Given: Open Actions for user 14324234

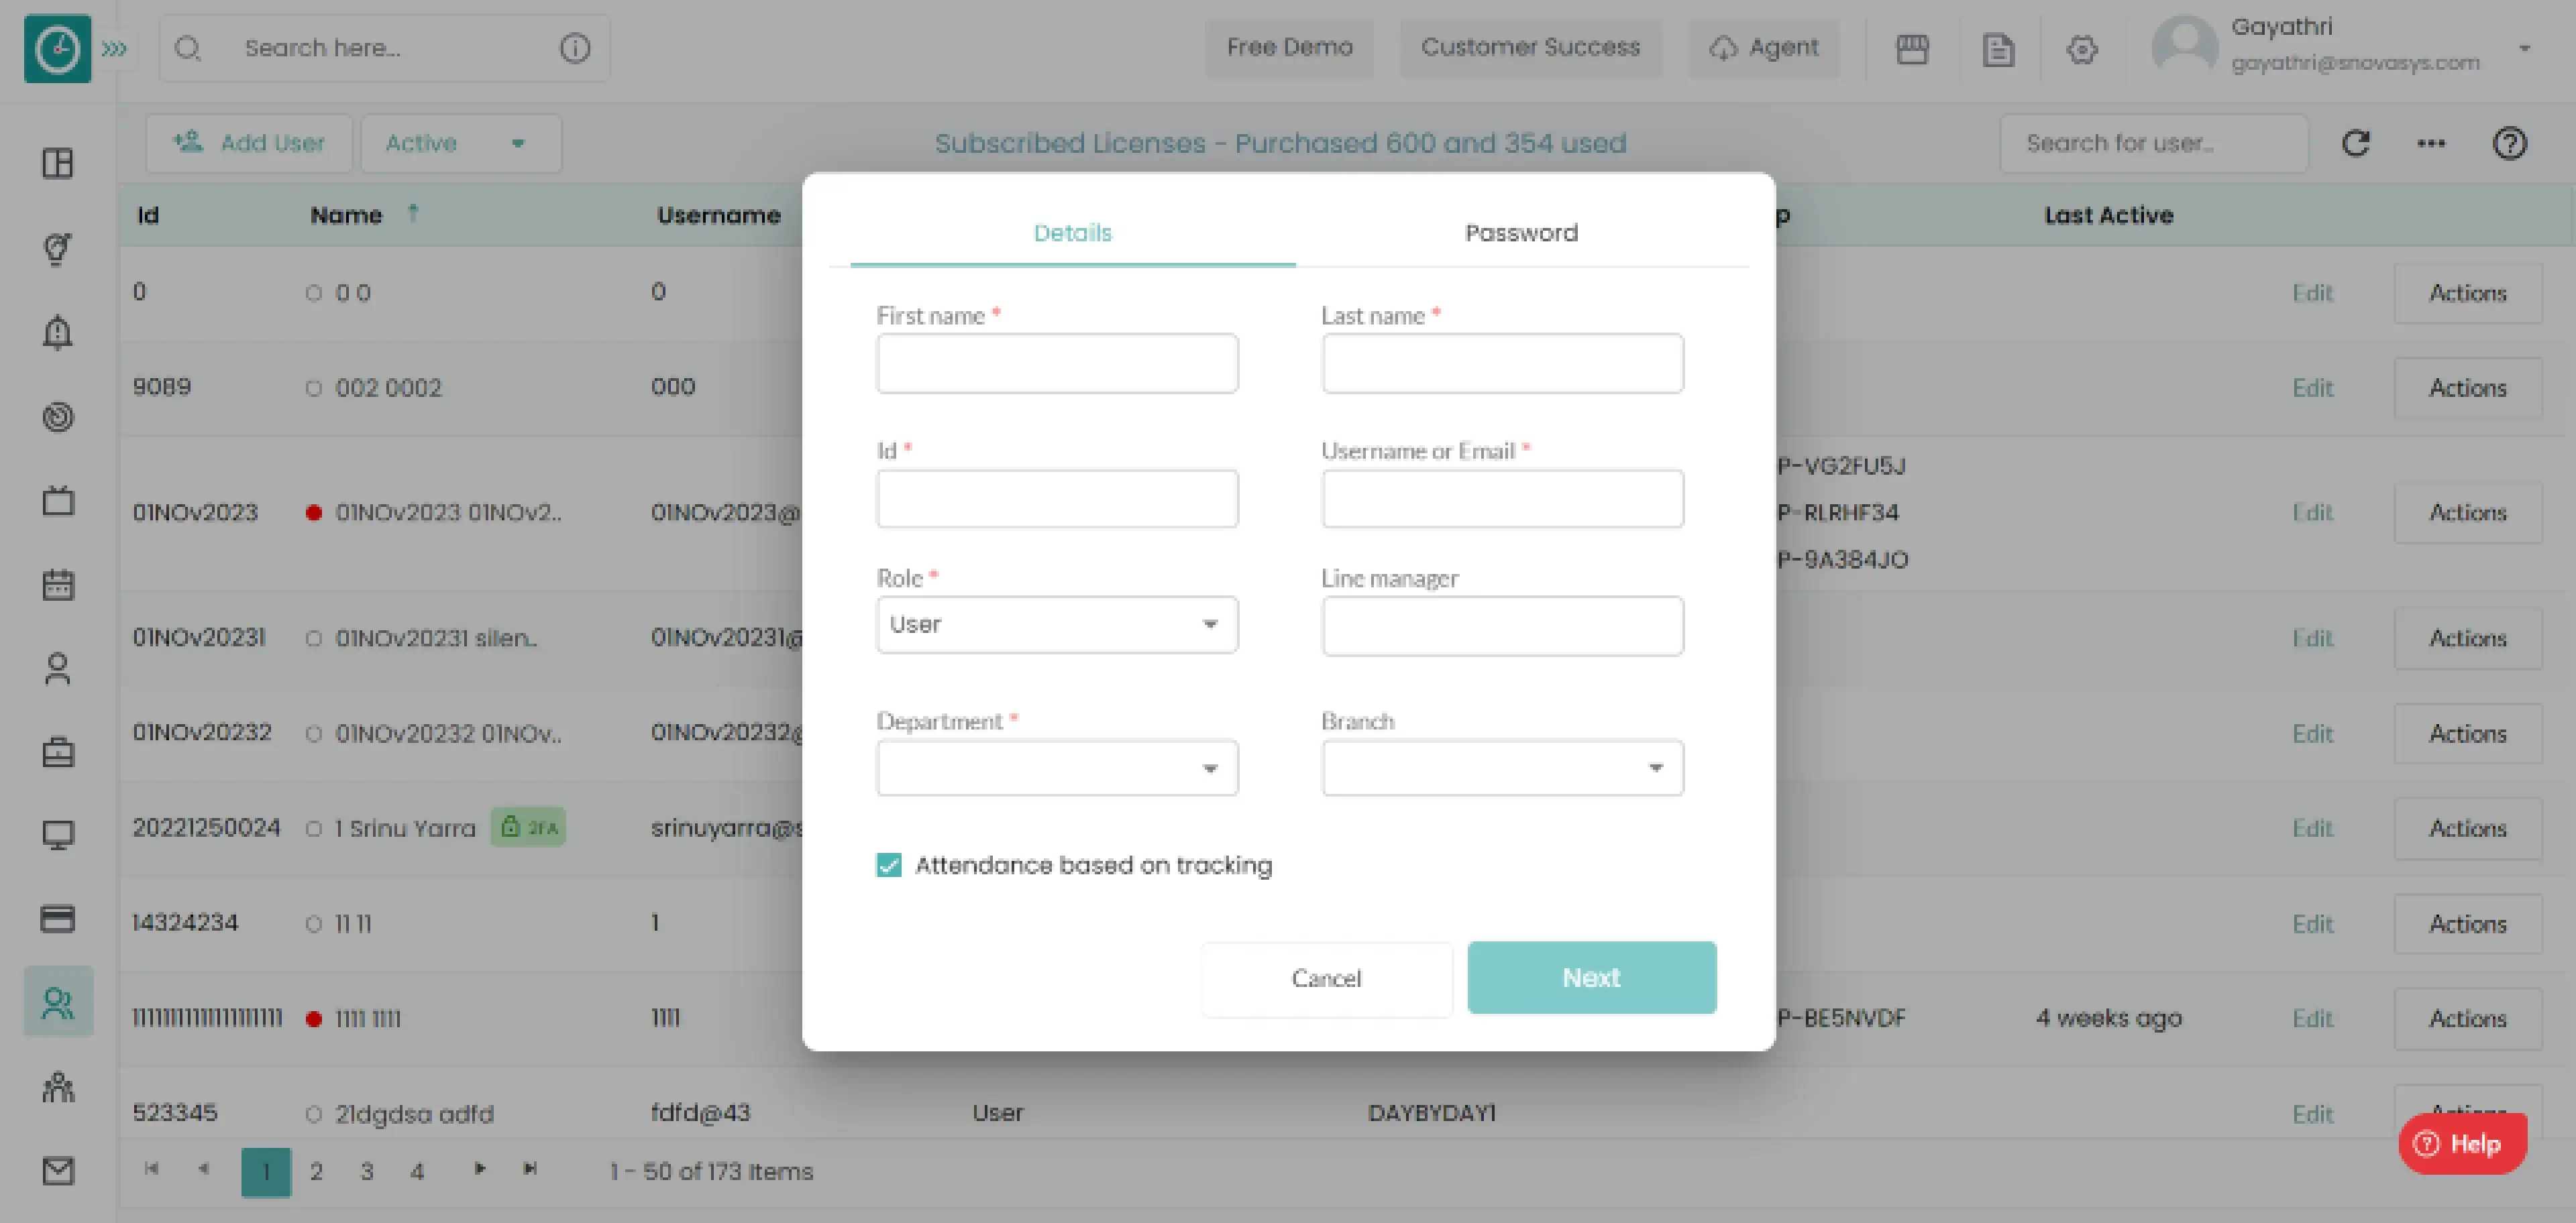Looking at the screenshot, I should click(x=2468, y=924).
